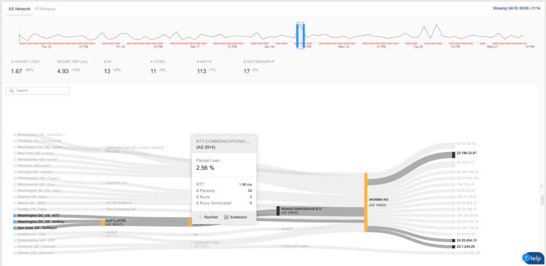Select the ATT-INTERNET4 AS label
This screenshot has height=266, width=546.
(x=118, y=203)
